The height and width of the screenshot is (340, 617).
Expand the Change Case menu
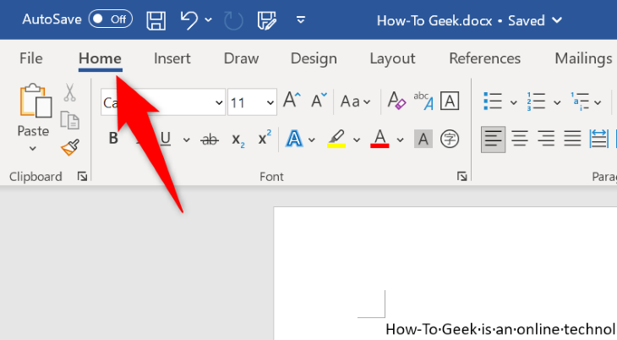point(355,102)
